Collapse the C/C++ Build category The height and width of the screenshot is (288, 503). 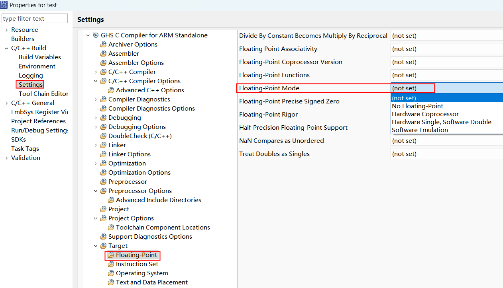click(6, 48)
